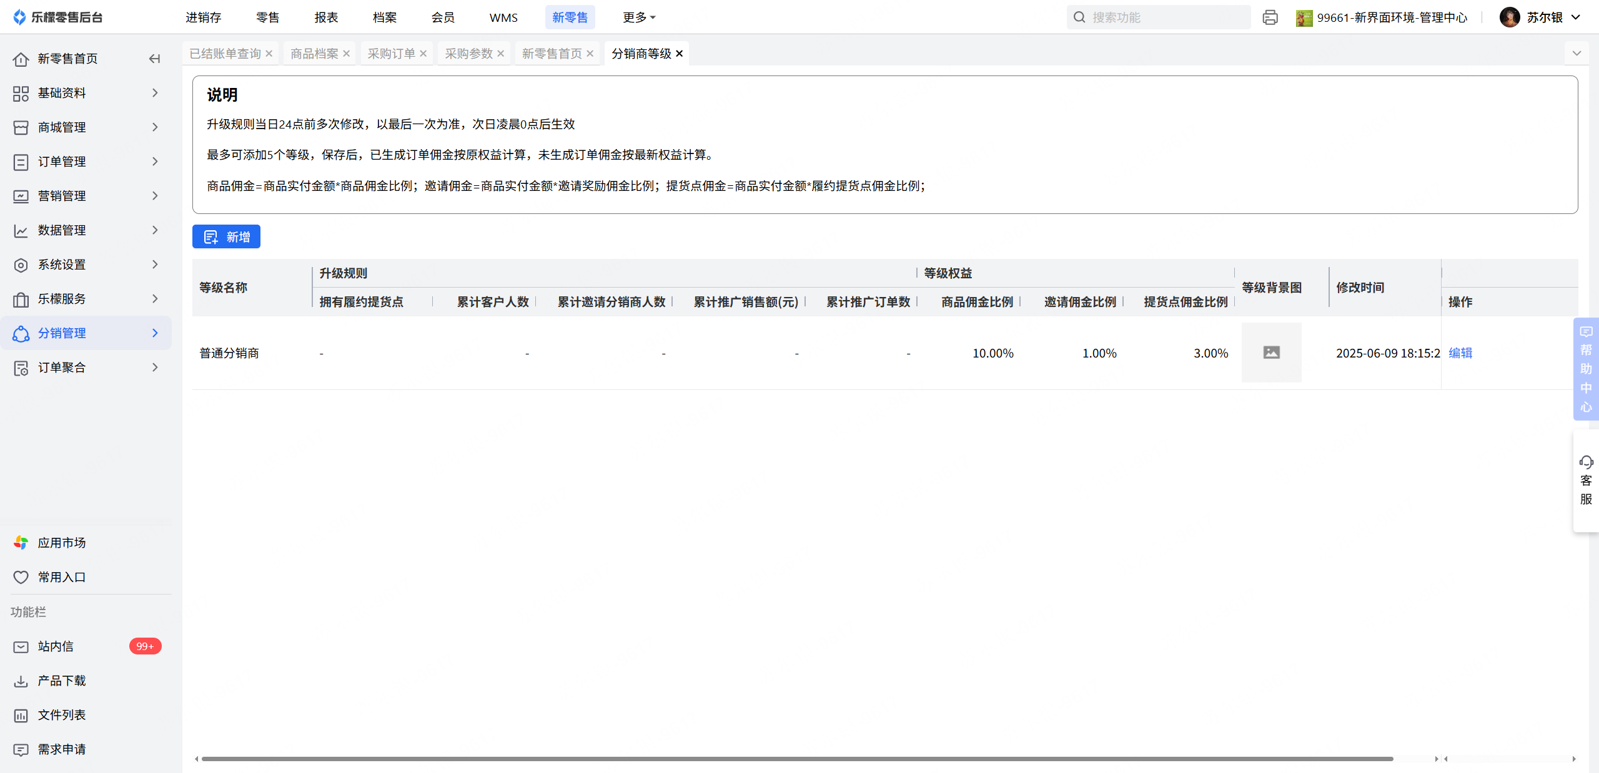Open the 更多 dropdown in top navigation
This screenshot has height=773, width=1599.
tap(638, 17)
